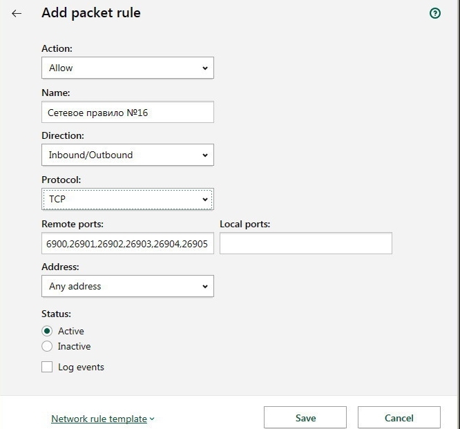Open the Action dropdown set to Allow
Image resolution: width=460 pixels, height=429 pixels.
pyautogui.click(x=127, y=68)
